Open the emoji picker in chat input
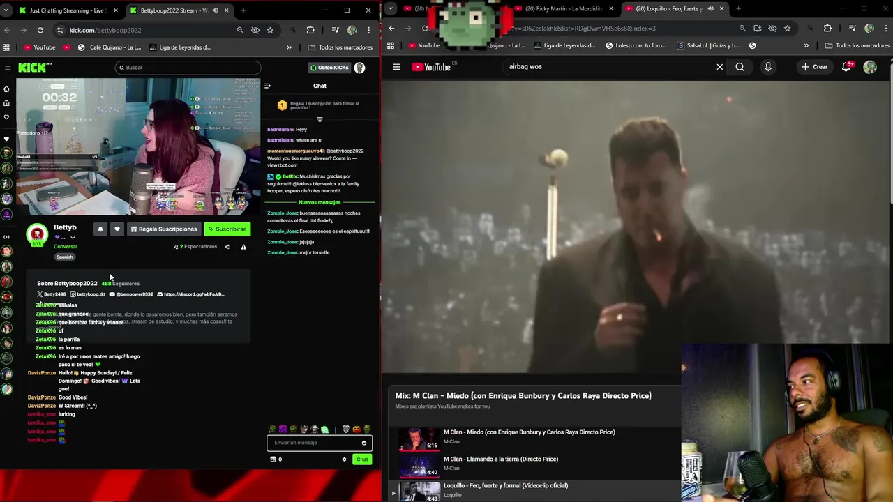 [364, 443]
